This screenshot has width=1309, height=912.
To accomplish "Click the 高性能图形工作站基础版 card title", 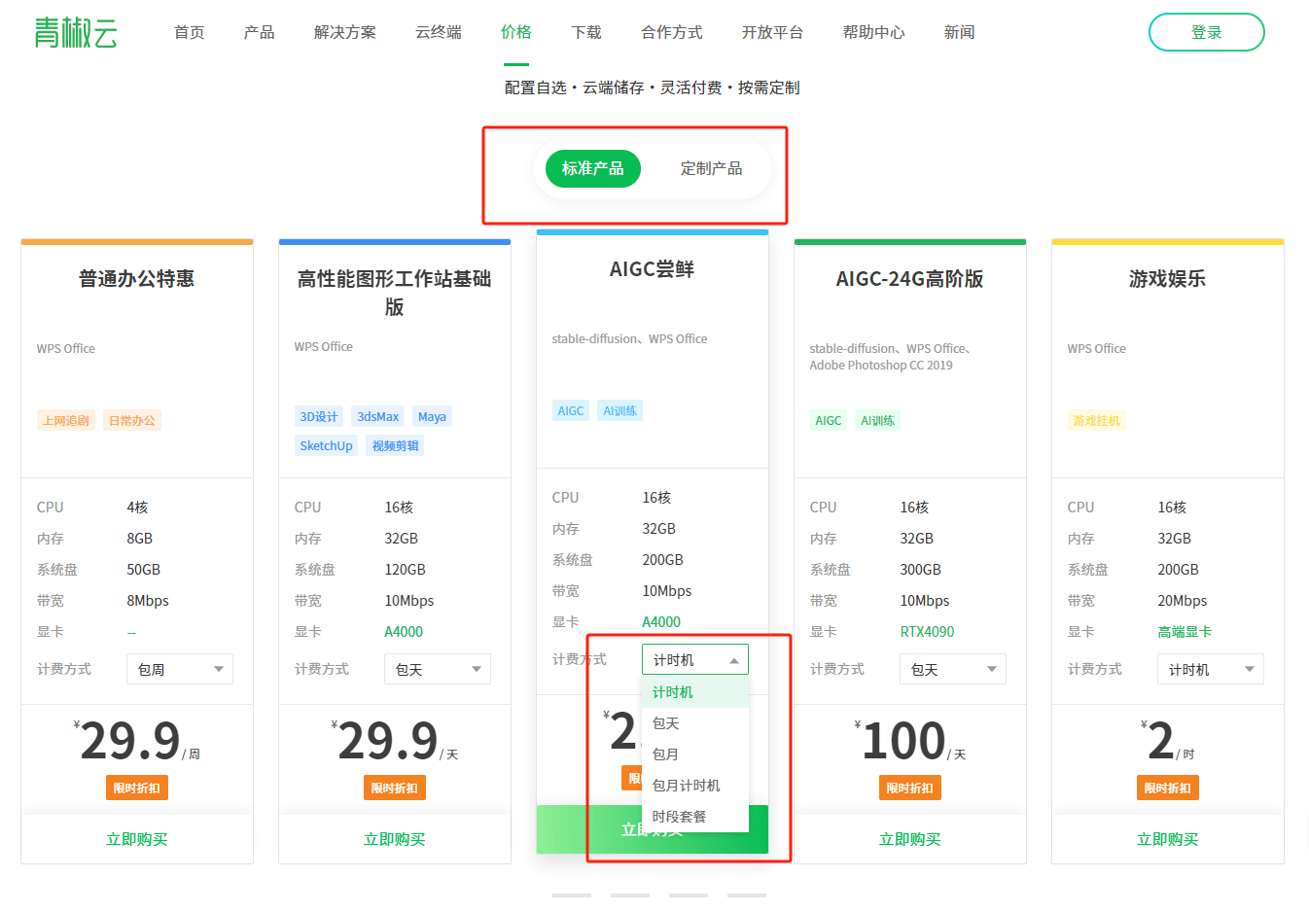I will [x=395, y=293].
